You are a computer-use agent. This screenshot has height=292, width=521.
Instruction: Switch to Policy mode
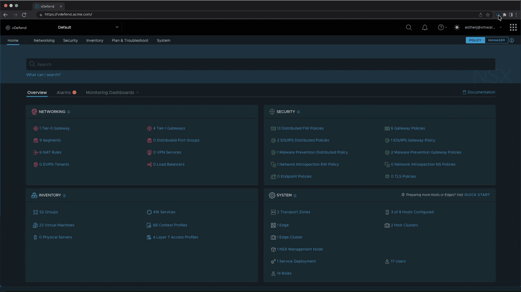pos(475,40)
